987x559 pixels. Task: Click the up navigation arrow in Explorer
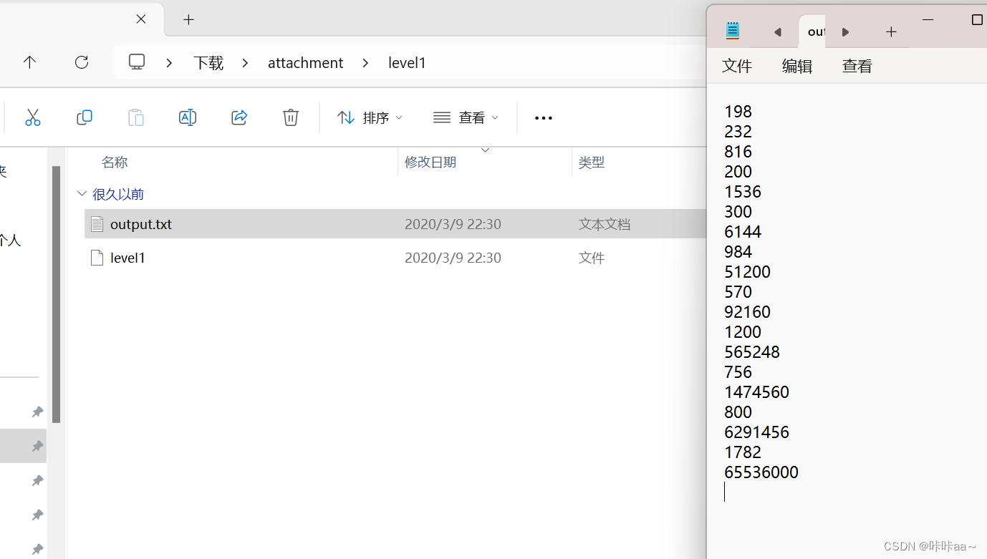(29, 62)
